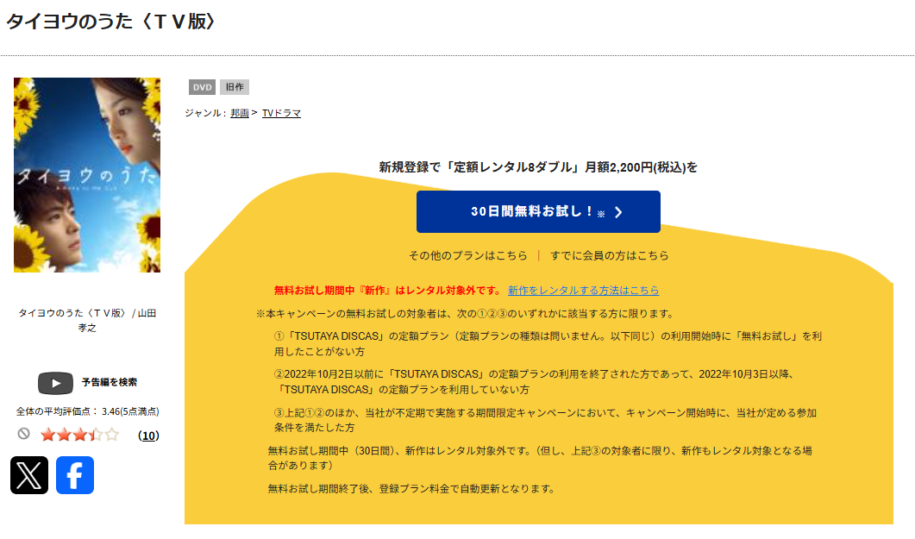Click the first rating star
915x539 pixels.
pos(47,435)
